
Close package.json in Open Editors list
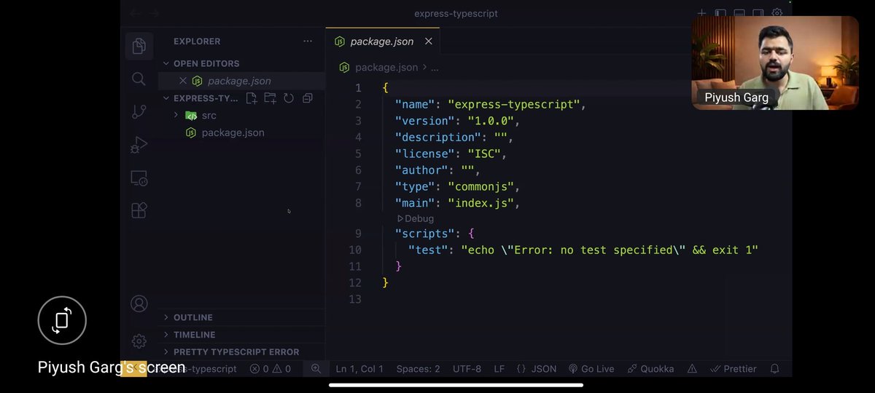pyautogui.click(x=183, y=81)
